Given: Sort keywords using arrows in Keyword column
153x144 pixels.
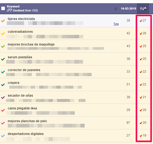Looking at the screenshot, I should point(116,9).
